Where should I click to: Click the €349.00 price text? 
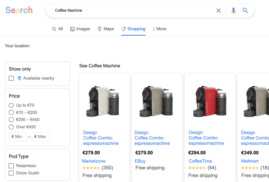(x=250, y=153)
